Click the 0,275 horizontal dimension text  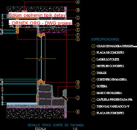point(53,27)
